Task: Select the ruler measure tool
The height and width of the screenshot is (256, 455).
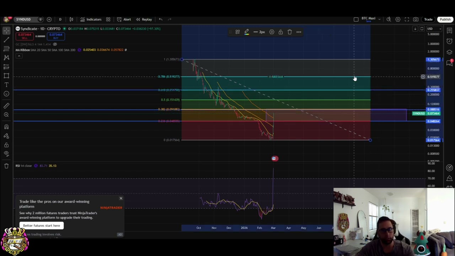Action: 6,106
